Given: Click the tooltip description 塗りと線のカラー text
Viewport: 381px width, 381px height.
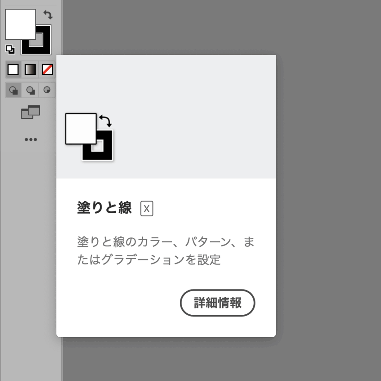Looking at the screenshot, I should click(x=166, y=251).
